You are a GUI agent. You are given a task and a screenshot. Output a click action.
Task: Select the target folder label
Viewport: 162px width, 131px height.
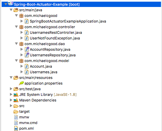[25, 112]
